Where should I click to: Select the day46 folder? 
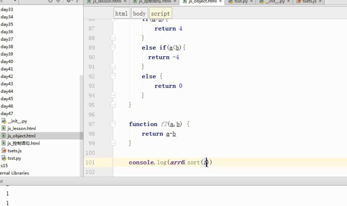coord(7,106)
